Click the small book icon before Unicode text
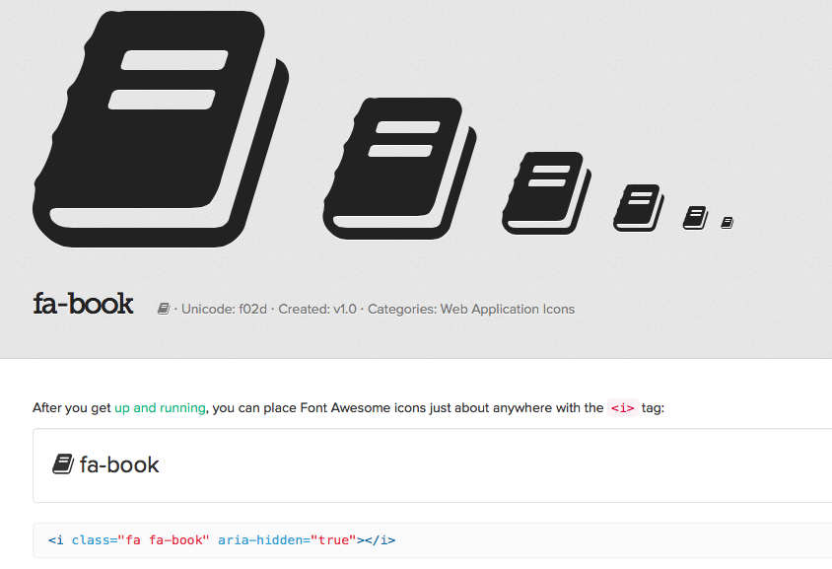 pos(164,309)
